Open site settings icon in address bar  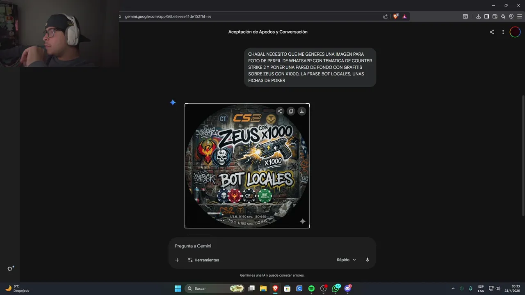[x=120, y=16]
